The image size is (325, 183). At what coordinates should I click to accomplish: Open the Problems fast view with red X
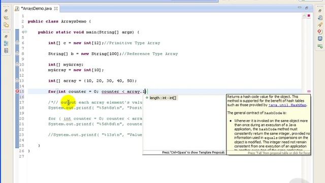click(320, 32)
